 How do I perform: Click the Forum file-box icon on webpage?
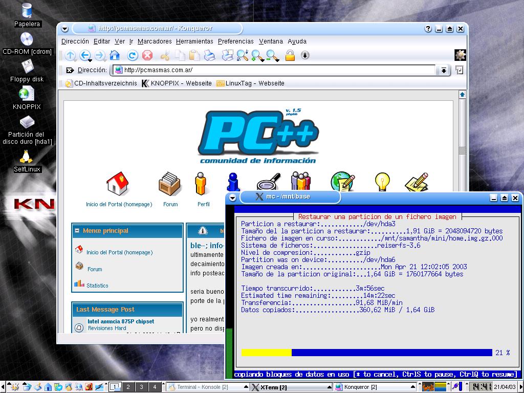click(169, 184)
